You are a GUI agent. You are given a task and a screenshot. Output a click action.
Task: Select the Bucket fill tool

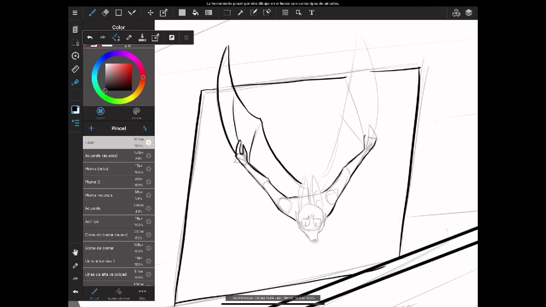pos(195,13)
